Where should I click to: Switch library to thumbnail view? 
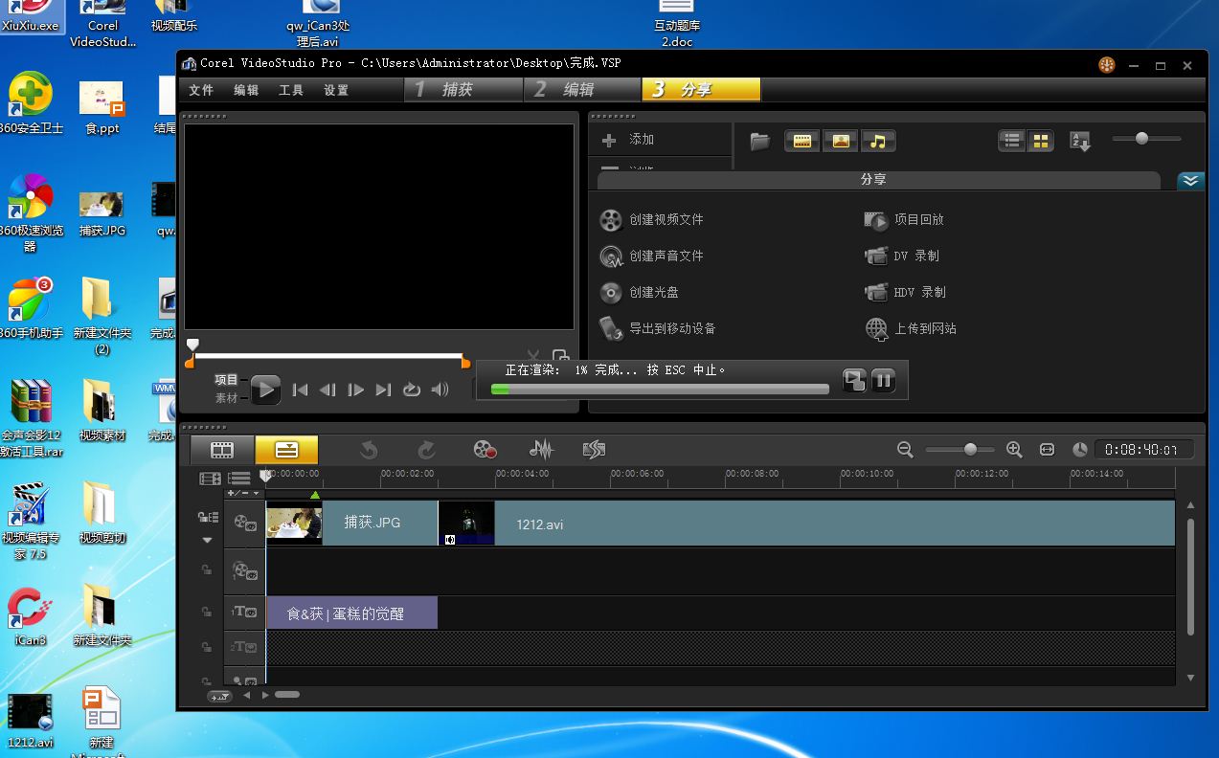point(1040,141)
